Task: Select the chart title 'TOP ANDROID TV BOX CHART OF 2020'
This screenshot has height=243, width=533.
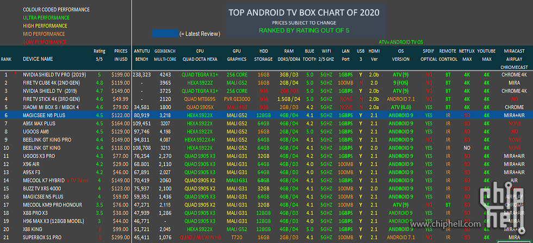Action: point(304,12)
